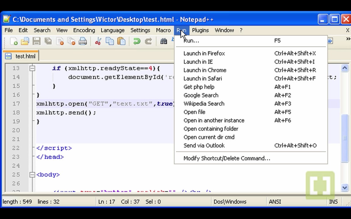Click the Save icon in toolbar
This screenshot has width=351, height=219.
[37, 41]
